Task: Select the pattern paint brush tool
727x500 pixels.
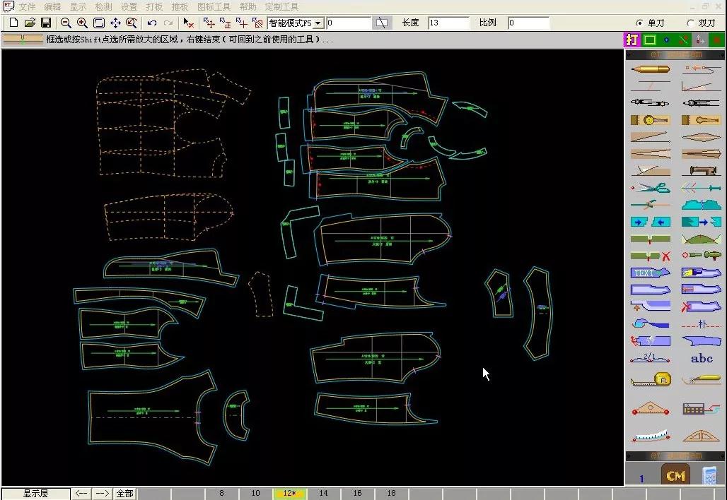Action: point(701,273)
